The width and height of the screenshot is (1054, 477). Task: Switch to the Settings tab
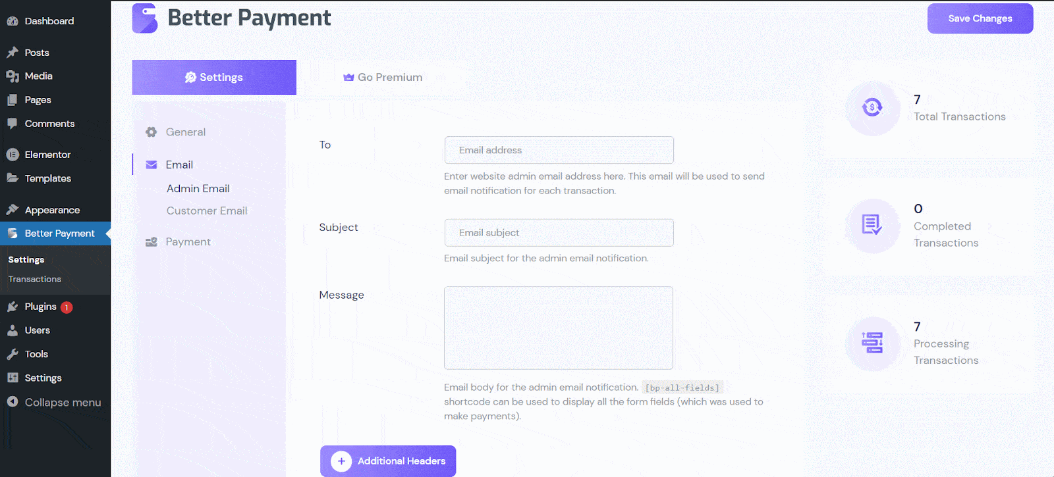point(214,78)
